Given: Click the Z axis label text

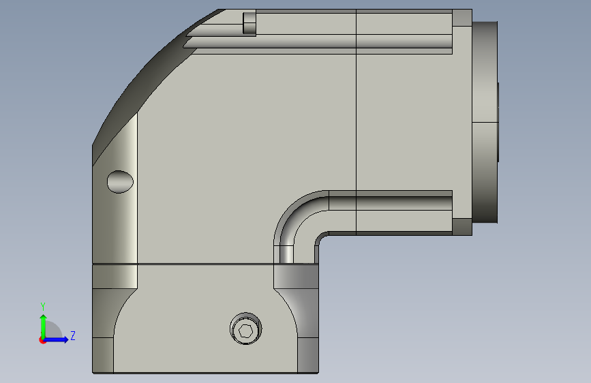Looking at the screenshot, I should point(73,335).
